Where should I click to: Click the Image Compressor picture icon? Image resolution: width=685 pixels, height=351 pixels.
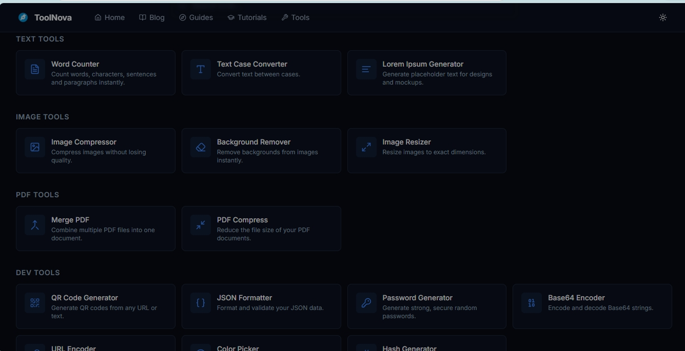pos(34,147)
